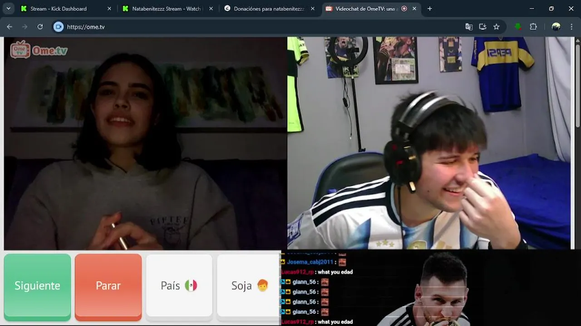Click the Parar button
581x326 pixels.
tap(108, 286)
